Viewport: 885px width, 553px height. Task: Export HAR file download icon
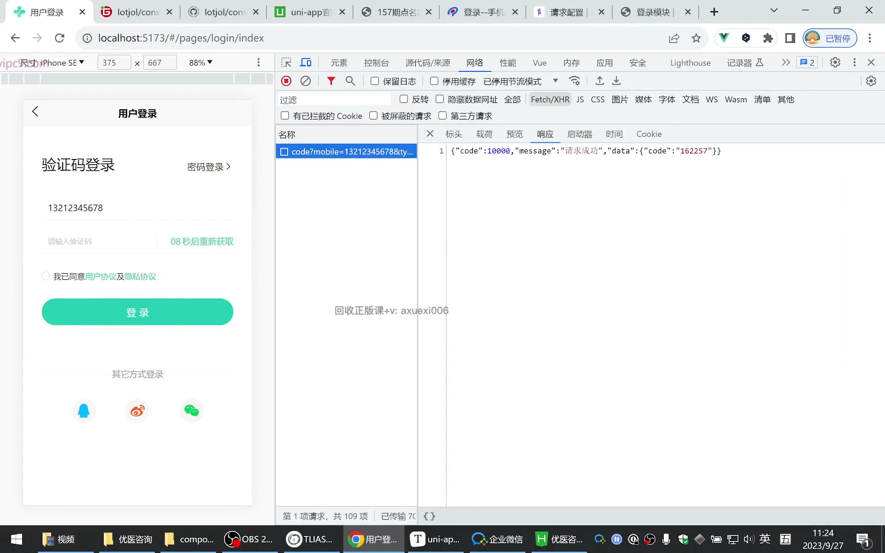616,81
